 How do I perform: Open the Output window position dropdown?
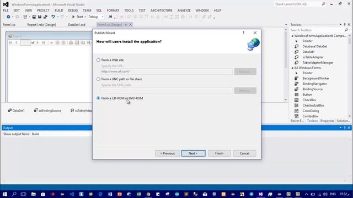pos(340,128)
